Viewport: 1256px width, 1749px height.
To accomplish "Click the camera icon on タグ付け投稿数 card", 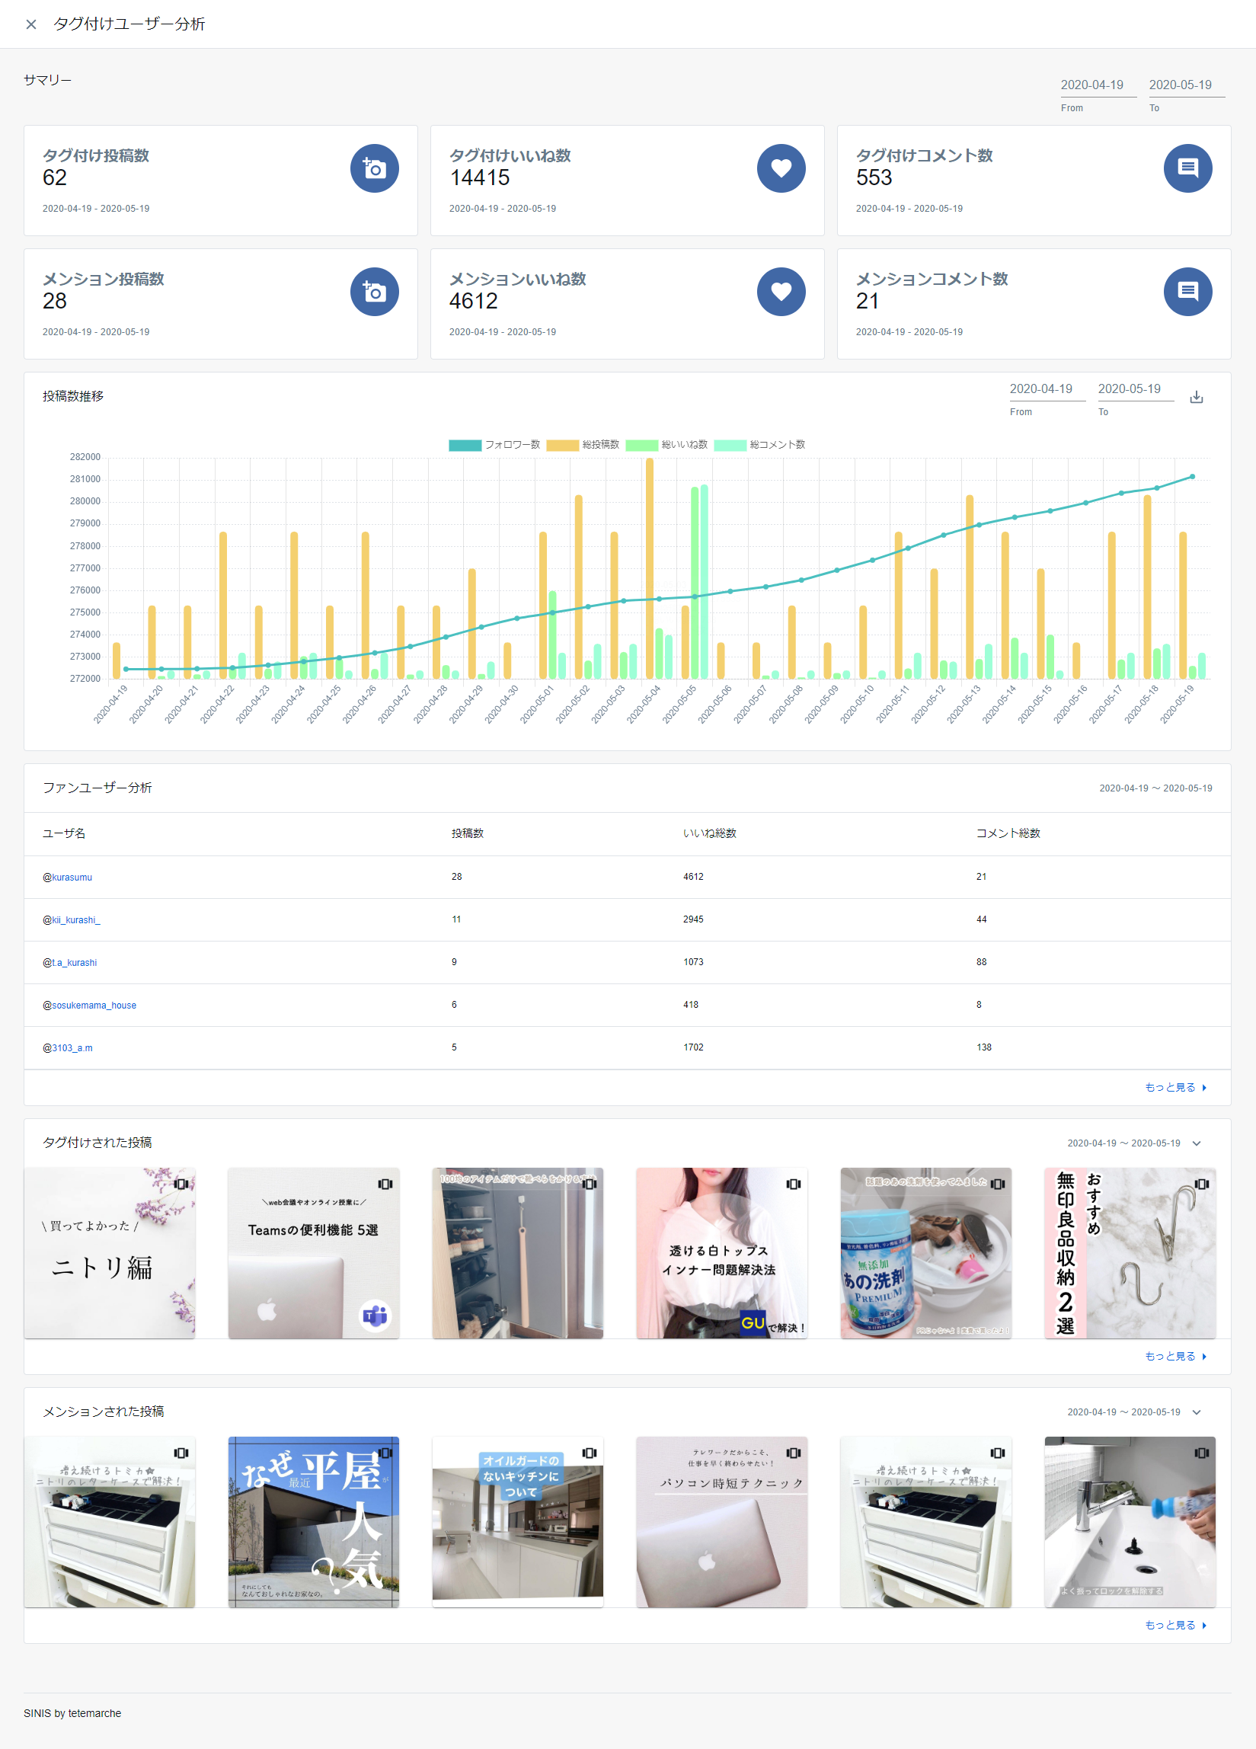I will tap(374, 168).
